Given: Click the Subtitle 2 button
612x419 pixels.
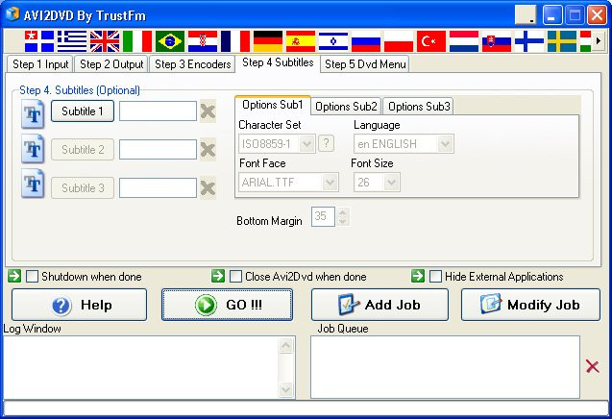Looking at the screenshot, I should point(83,150).
